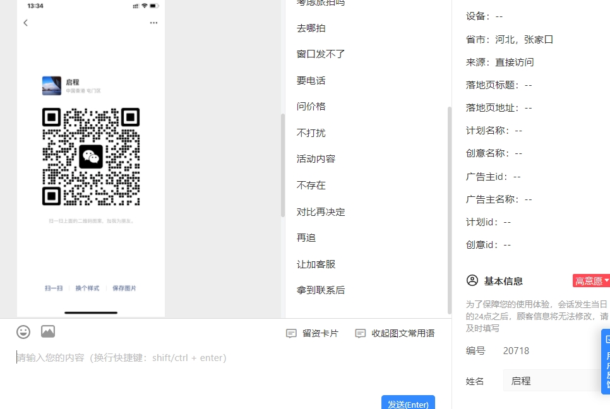The height and width of the screenshot is (409, 610).
Task: Select quick phrase 要电话
Action: [311, 81]
